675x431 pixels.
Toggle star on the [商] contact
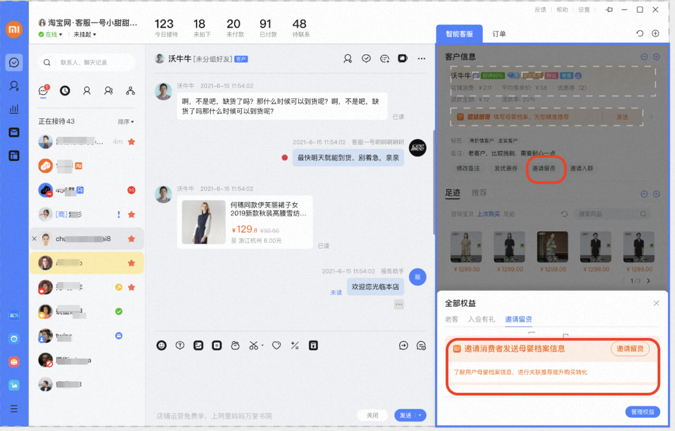131,214
